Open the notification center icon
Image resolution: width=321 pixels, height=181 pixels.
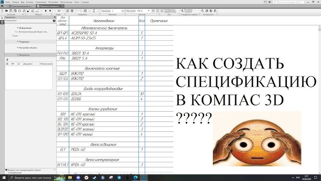315,178
